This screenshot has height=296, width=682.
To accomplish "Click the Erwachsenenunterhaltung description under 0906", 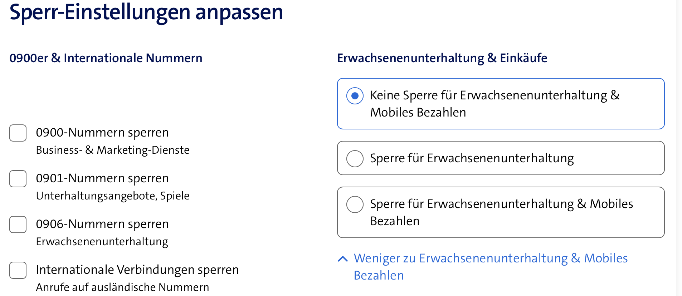I will click(102, 242).
